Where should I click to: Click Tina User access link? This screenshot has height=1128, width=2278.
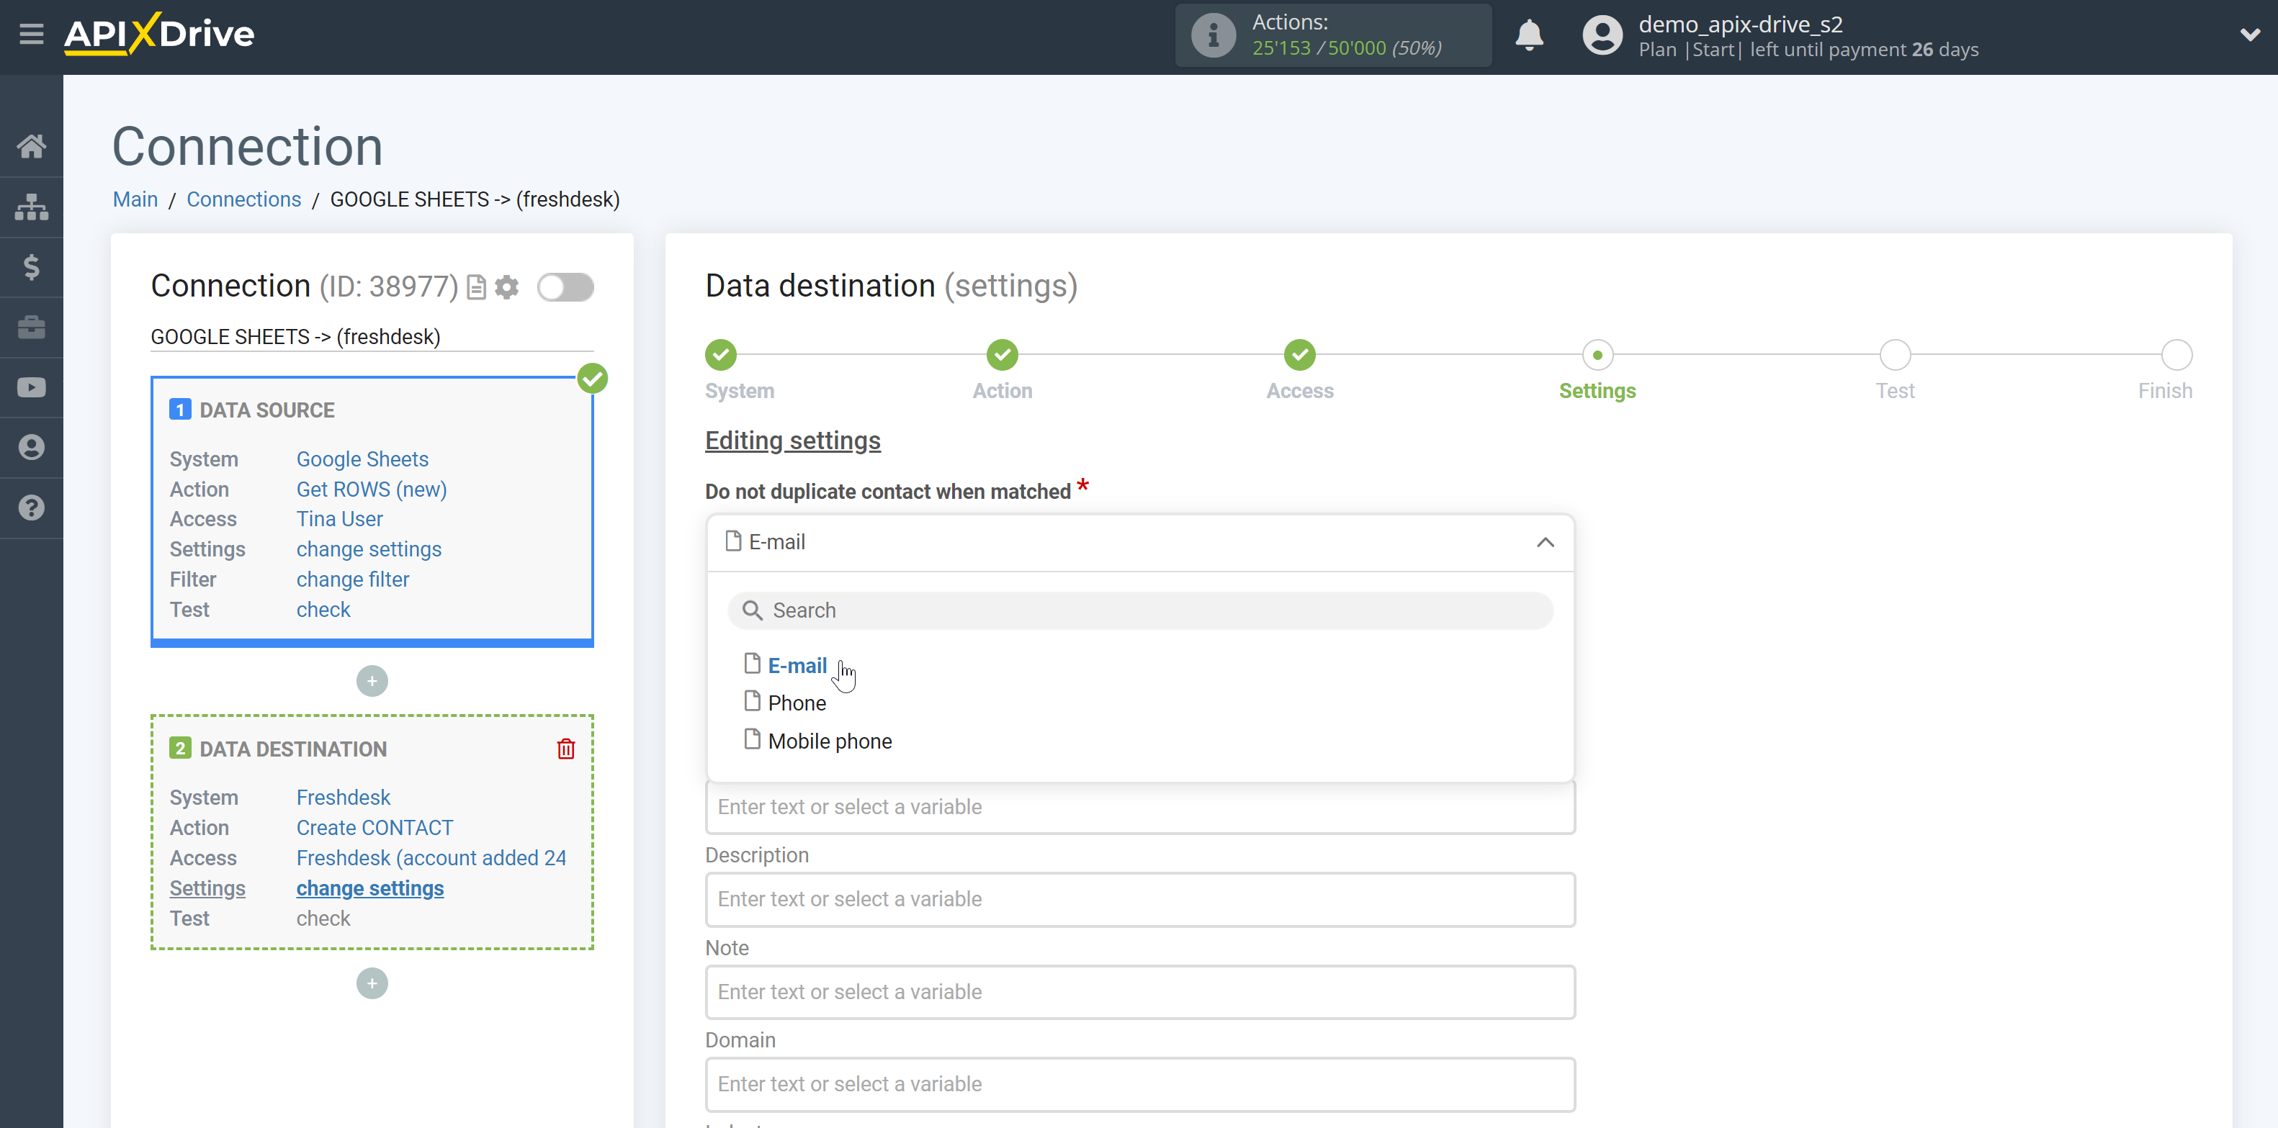[x=340, y=519]
